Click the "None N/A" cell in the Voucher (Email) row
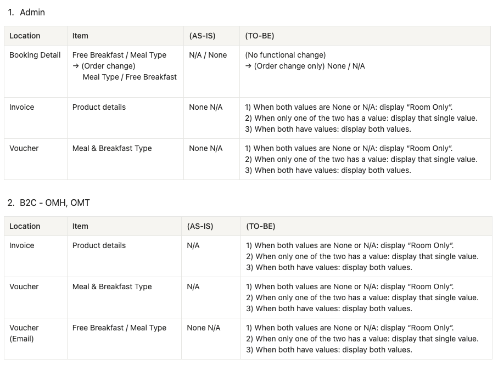 203,328
